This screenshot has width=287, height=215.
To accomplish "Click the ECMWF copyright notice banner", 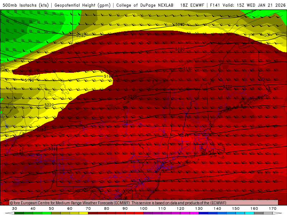I will click(x=144, y=202).
